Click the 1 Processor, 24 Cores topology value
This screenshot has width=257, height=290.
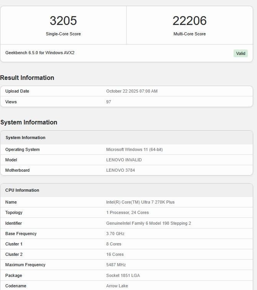[x=127, y=212]
